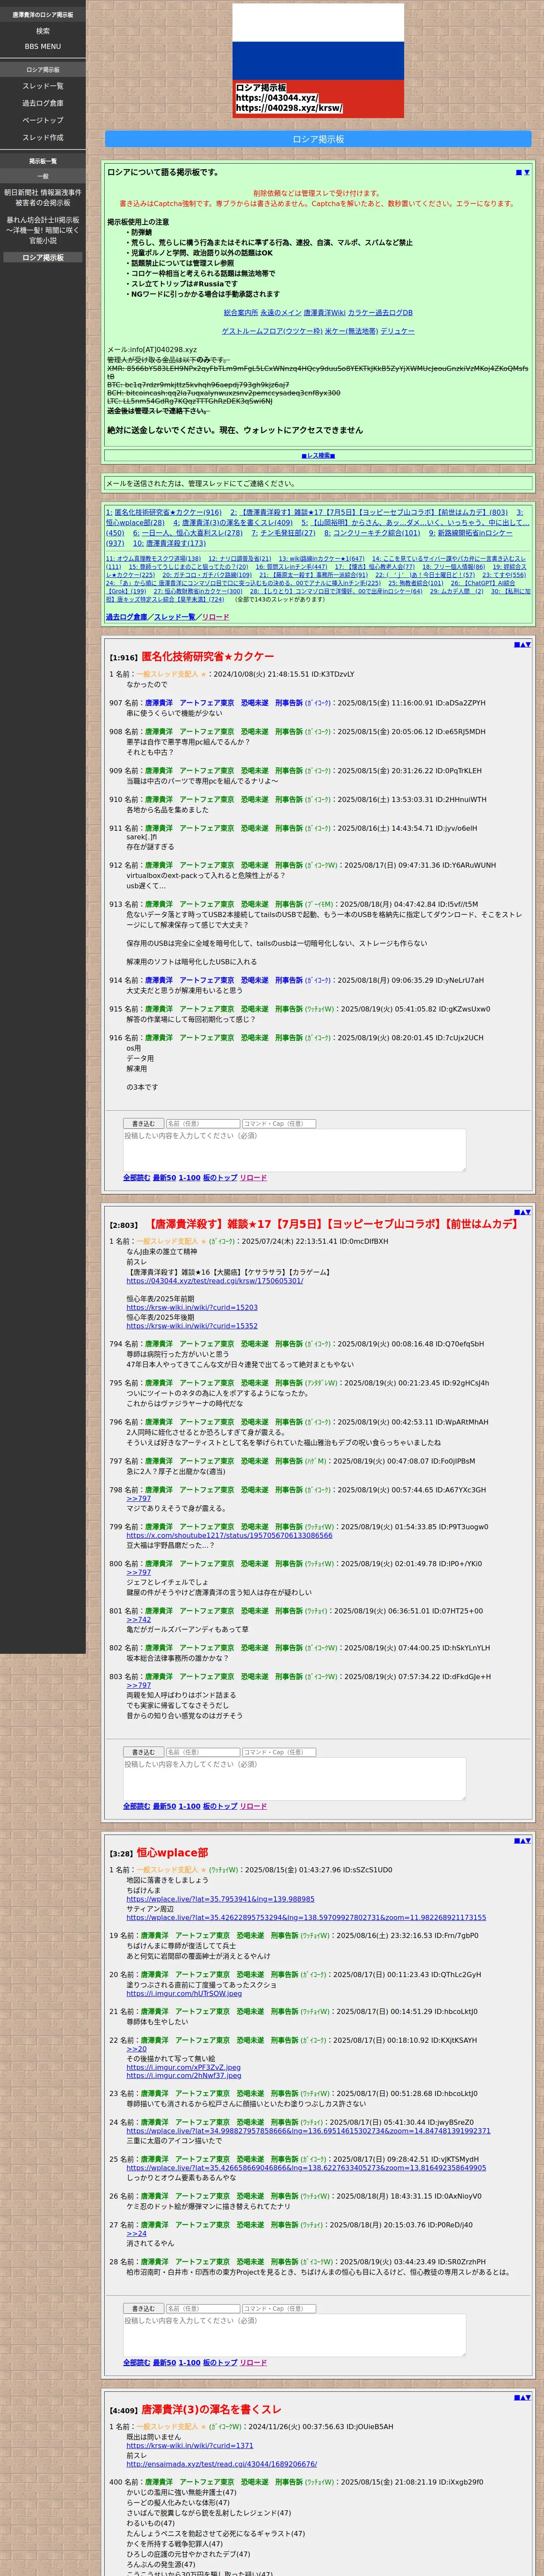
Task: Open 朝日新聞社 情報漏洩事件 board in sidebar
Action: (x=43, y=197)
